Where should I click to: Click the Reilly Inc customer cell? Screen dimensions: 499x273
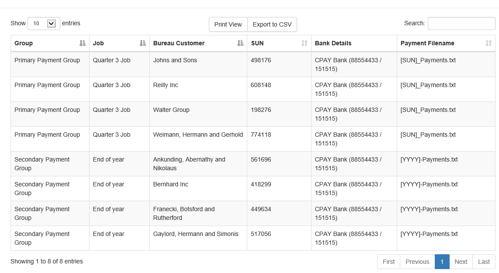[166, 85]
